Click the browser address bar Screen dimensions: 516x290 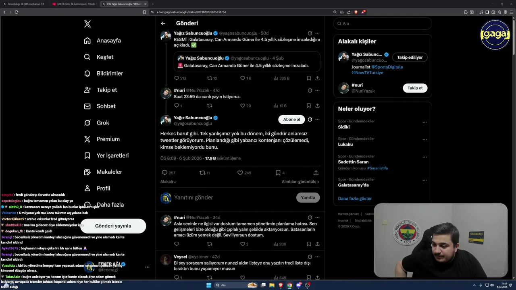tap(242, 12)
